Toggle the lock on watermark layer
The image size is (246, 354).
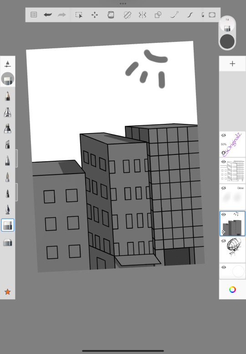point(223,153)
